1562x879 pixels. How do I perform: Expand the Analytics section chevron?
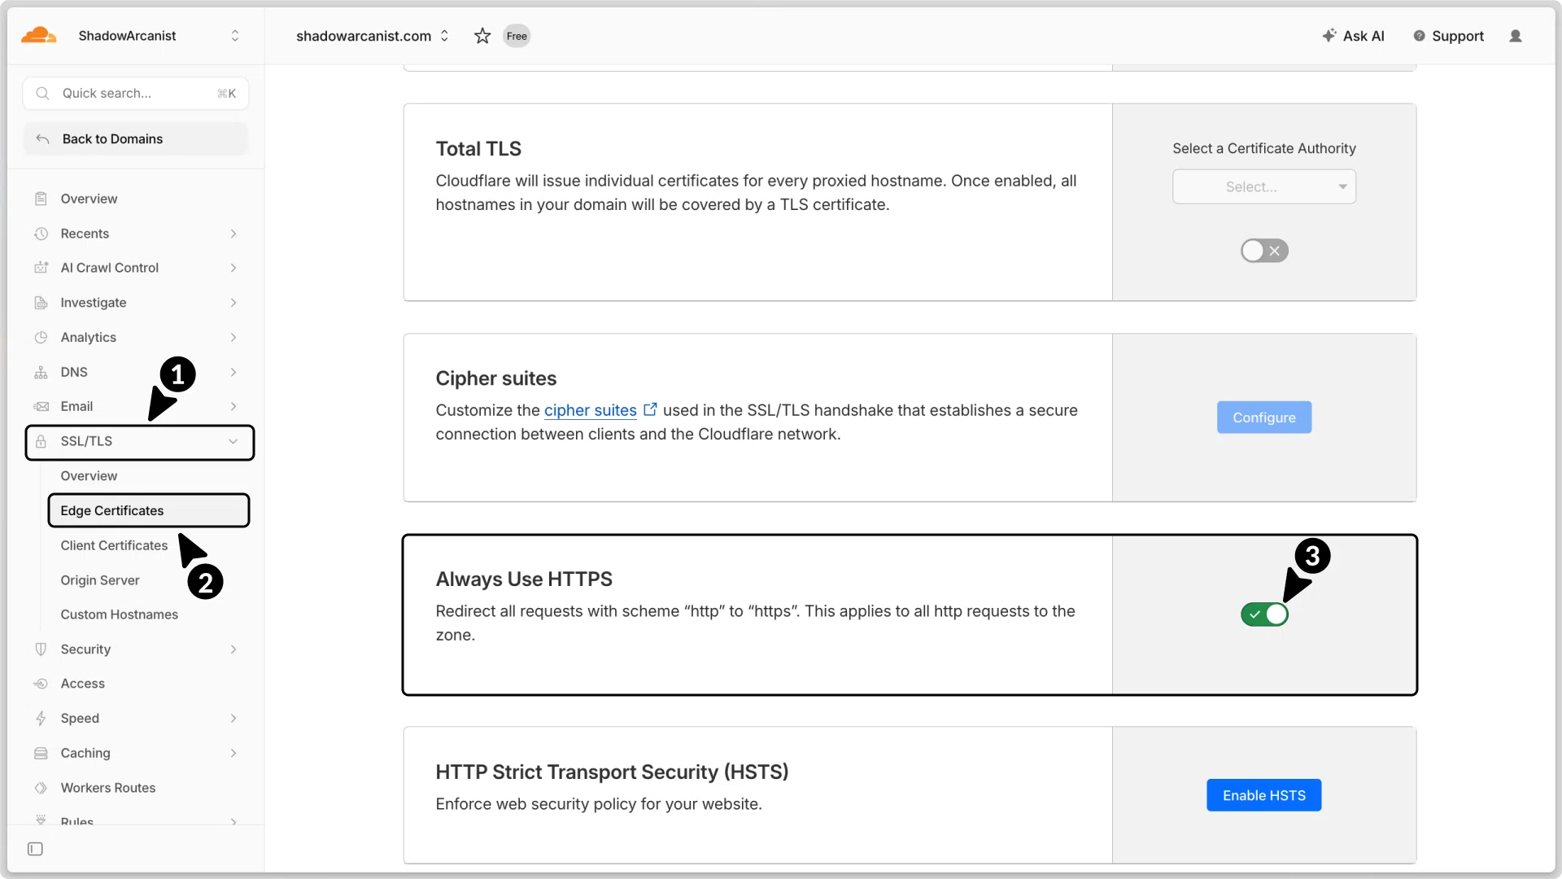[x=233, y=338]
